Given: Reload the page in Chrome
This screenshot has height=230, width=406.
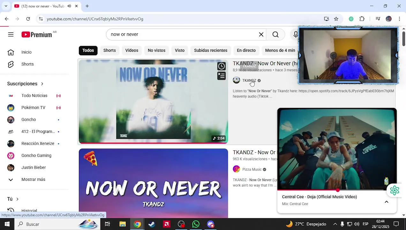Looking at the screenshot, I should click(28, 19).
